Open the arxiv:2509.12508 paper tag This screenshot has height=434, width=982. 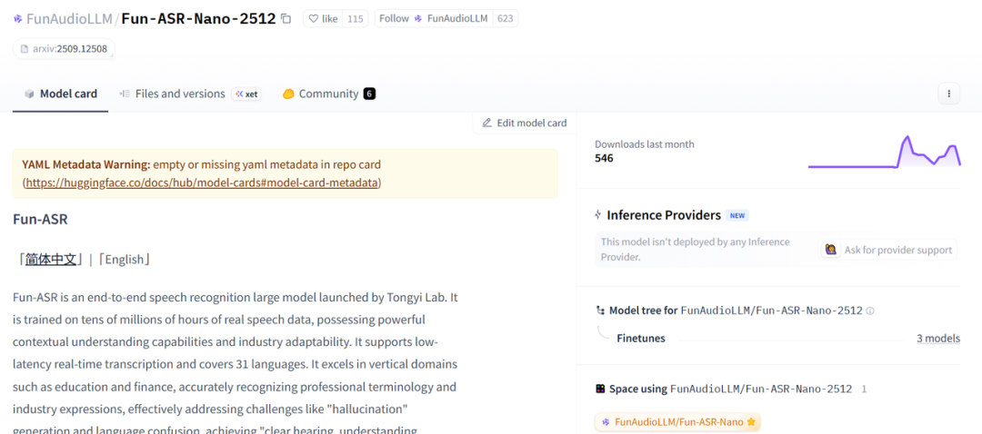pyautogui.click(x=64, y=49)
